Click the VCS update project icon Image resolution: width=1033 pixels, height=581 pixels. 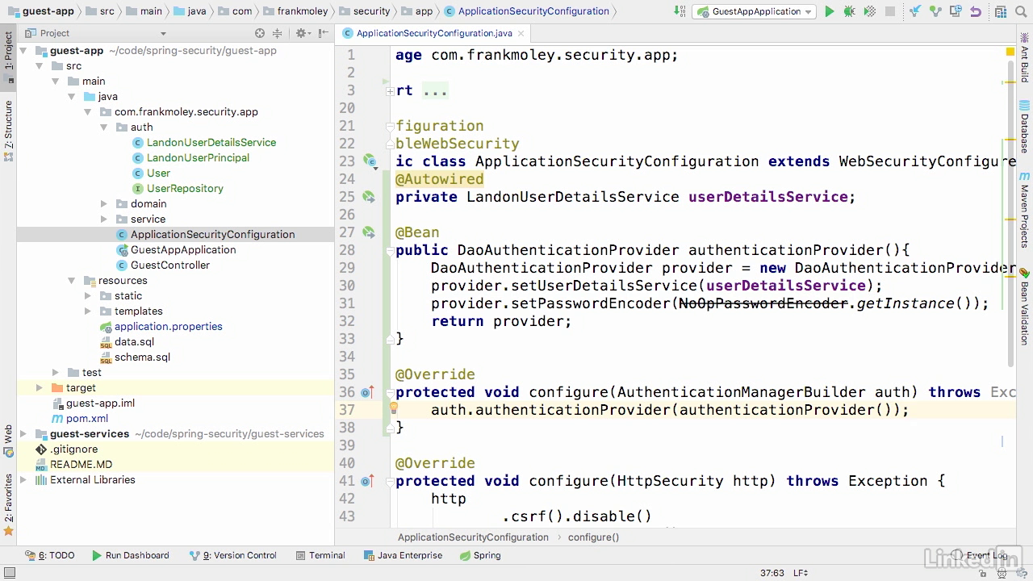(x=915, y=11)
